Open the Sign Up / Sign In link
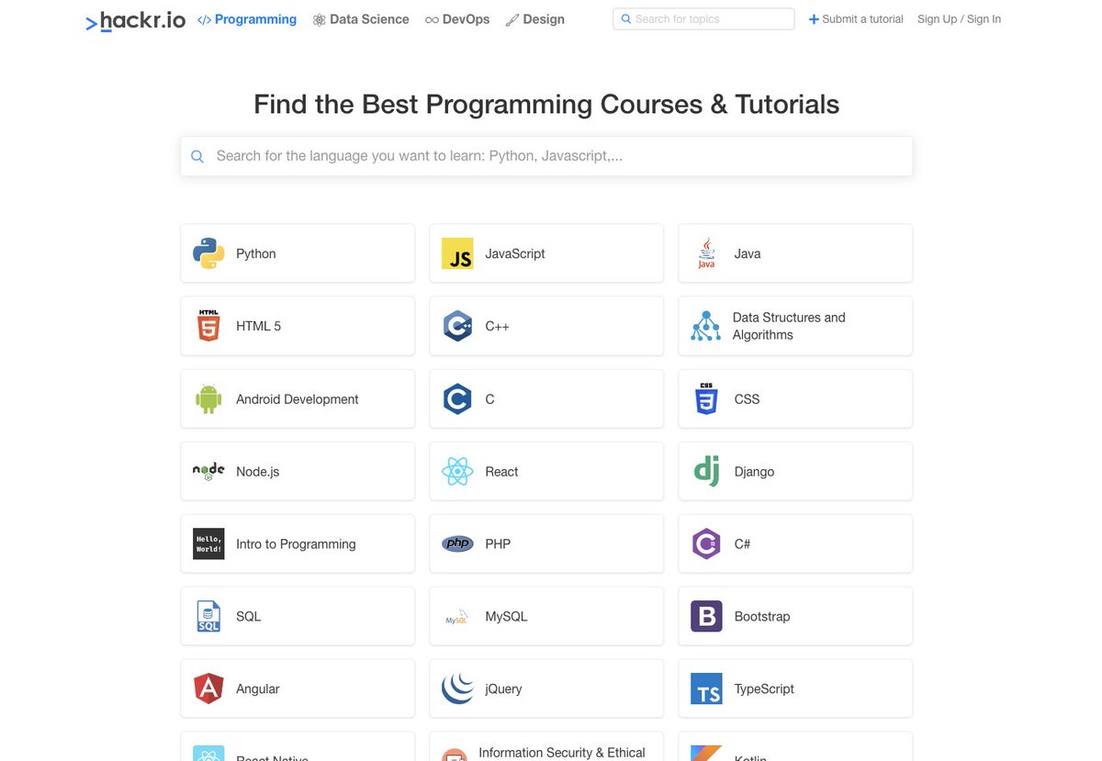 click(959, 19)
